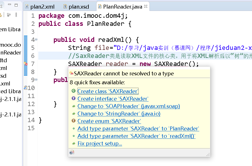This screenshot has width=252, height=166.
Task: Choose Change to 'StringReader' (java.io) fix
Action: pyautogui.click(x=119, y=114)
